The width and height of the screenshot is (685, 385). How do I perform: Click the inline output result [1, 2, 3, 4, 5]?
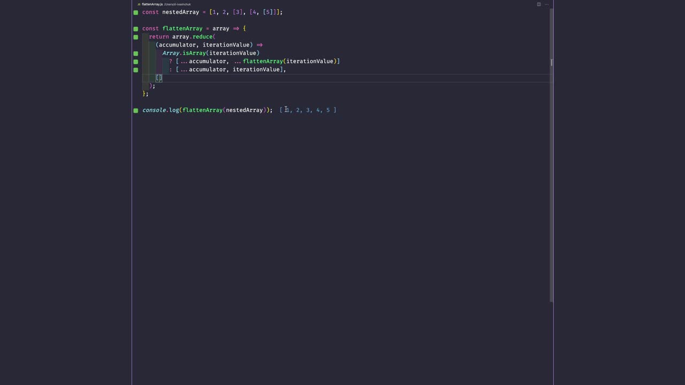308,110
